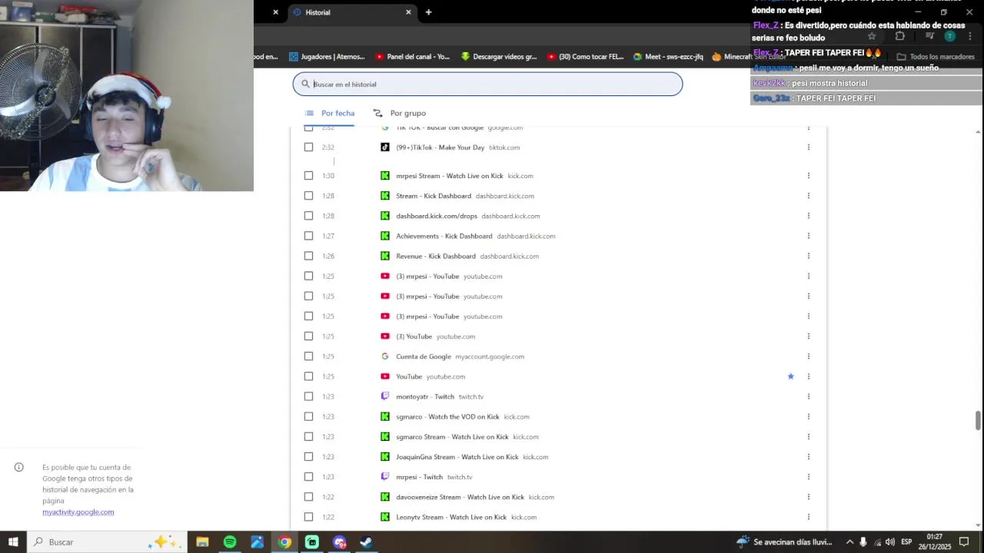Open the Cuenta de Google history entry
This screenshot has height=553, width=984.
pyautogui.click(x=424, y=356)
